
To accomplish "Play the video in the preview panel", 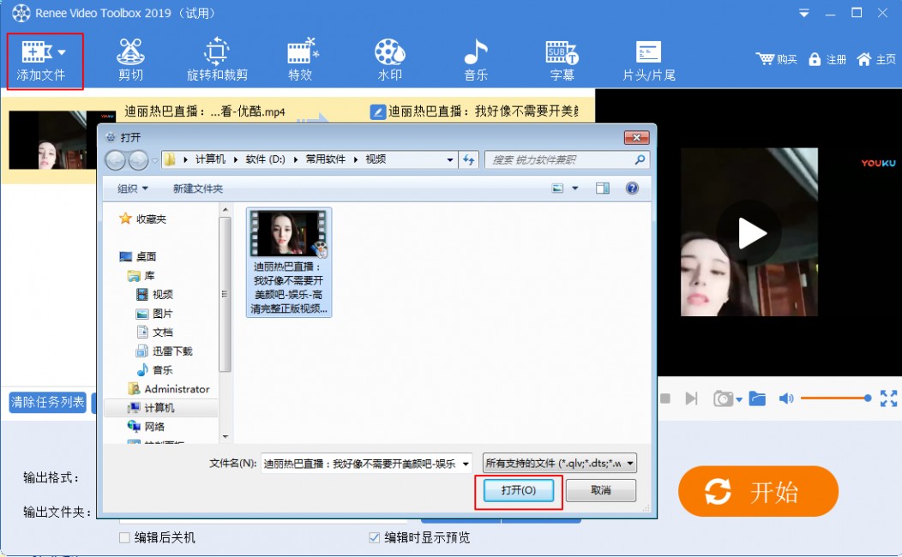I will click(749, 233).
